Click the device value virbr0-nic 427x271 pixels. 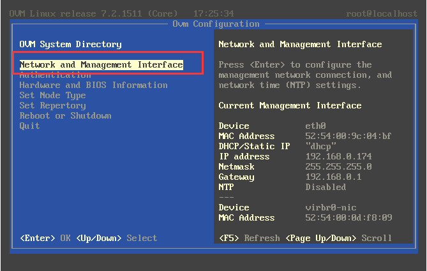coord(331,208)
